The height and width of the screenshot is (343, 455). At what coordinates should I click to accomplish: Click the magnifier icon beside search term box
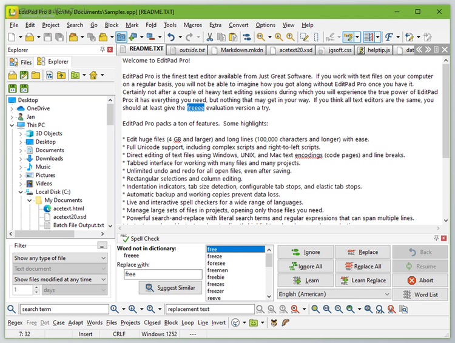point(12,309)
